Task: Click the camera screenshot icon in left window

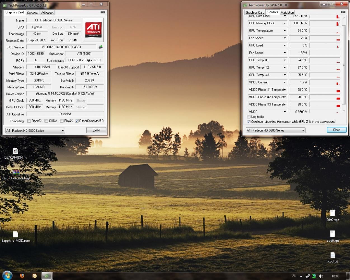Action: coord(103,12)
